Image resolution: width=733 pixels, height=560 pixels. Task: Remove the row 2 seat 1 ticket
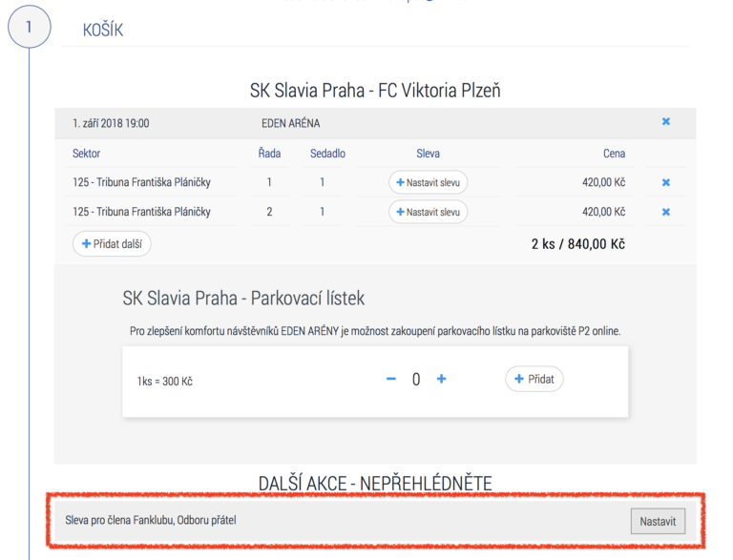(665, 212)
